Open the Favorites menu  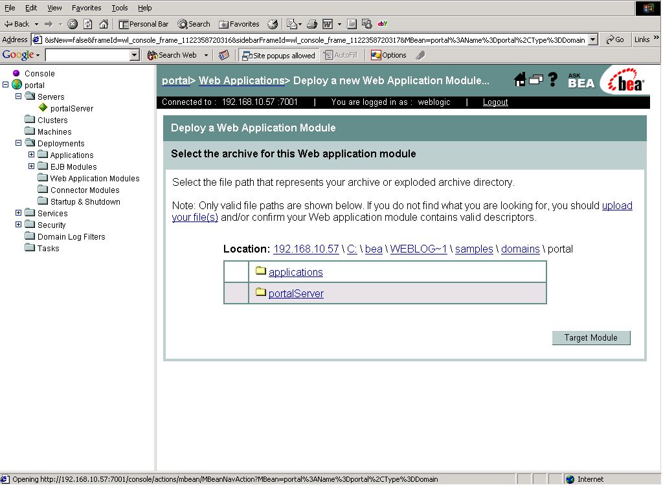(x=86, y=8)
